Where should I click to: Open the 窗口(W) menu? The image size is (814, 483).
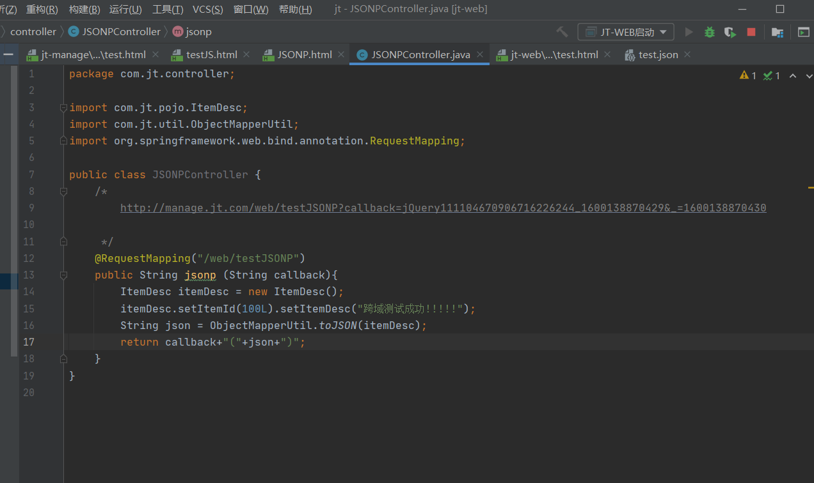point(251,9)
